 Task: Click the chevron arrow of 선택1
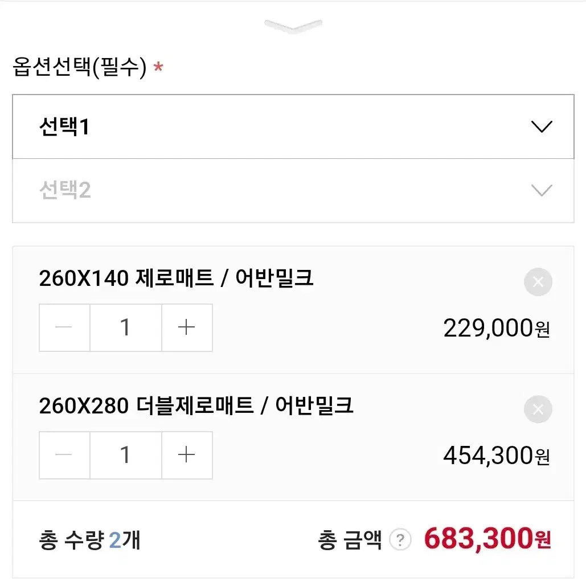coord(542,126)
